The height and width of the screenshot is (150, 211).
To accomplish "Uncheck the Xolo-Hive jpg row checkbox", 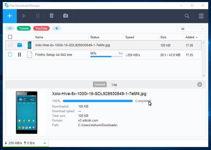I will tap(10, 45).
